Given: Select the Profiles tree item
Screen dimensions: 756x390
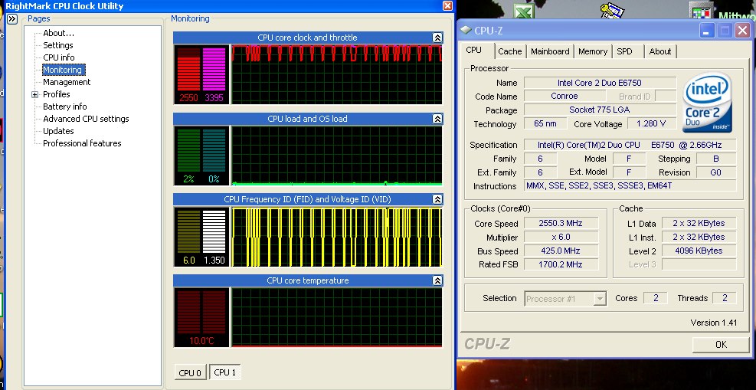Looking at the screenshot, I should (57, 94).
